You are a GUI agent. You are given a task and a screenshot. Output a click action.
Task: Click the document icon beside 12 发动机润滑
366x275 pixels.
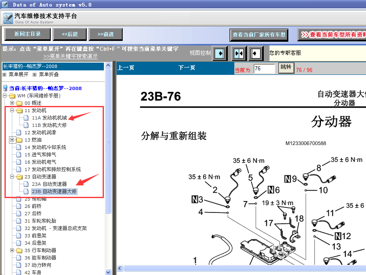click(x=18, y=133)
